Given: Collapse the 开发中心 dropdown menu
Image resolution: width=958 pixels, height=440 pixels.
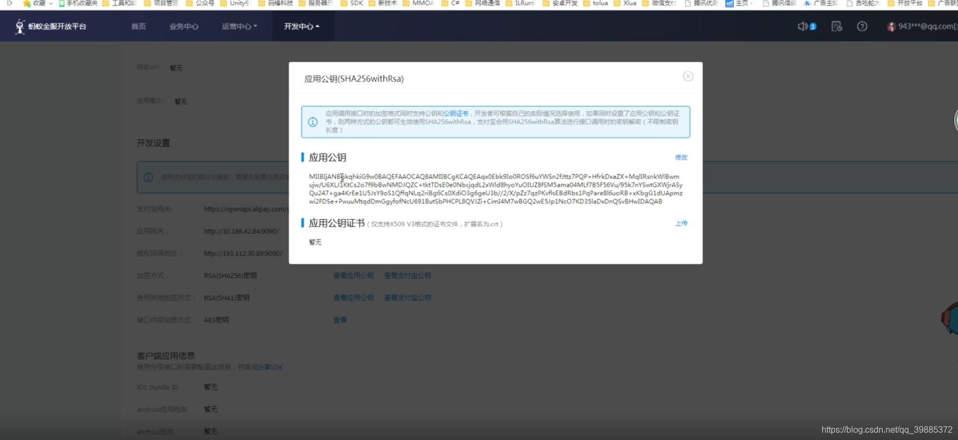Looking at the screenshot, I should (x=302, y=26).
